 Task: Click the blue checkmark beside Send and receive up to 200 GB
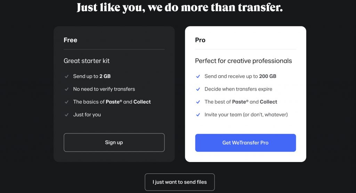198,76
